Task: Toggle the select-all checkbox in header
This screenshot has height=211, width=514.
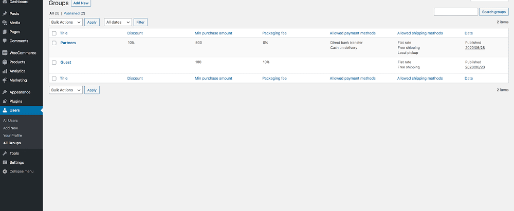Action: 54,33
